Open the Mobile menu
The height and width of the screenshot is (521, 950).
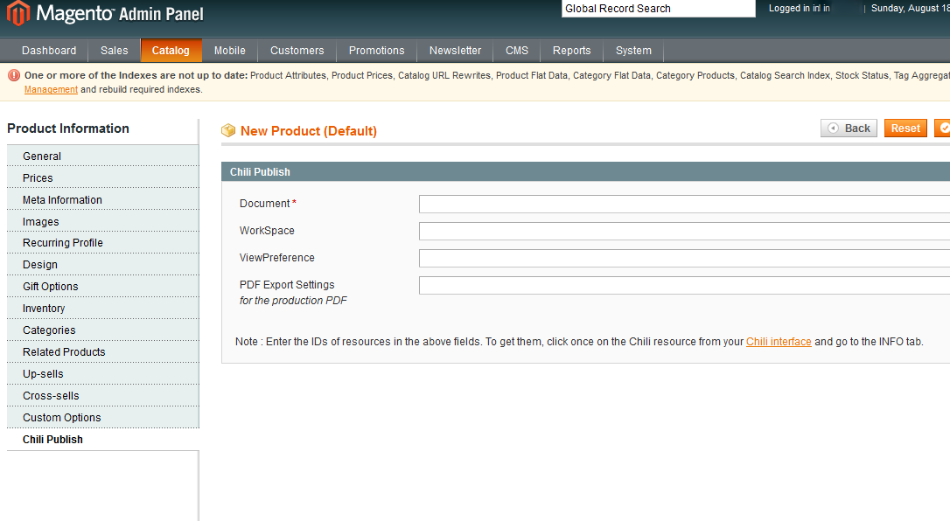[229, 51]
